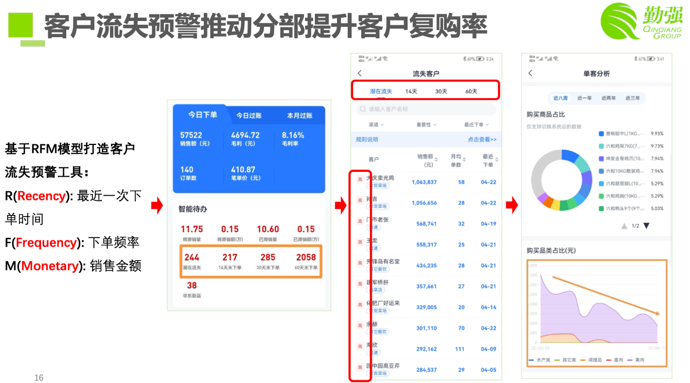Screen dimensions: 690x383
Task: Expand the 渠道 filter dropdown
Action: click(376, 125)
